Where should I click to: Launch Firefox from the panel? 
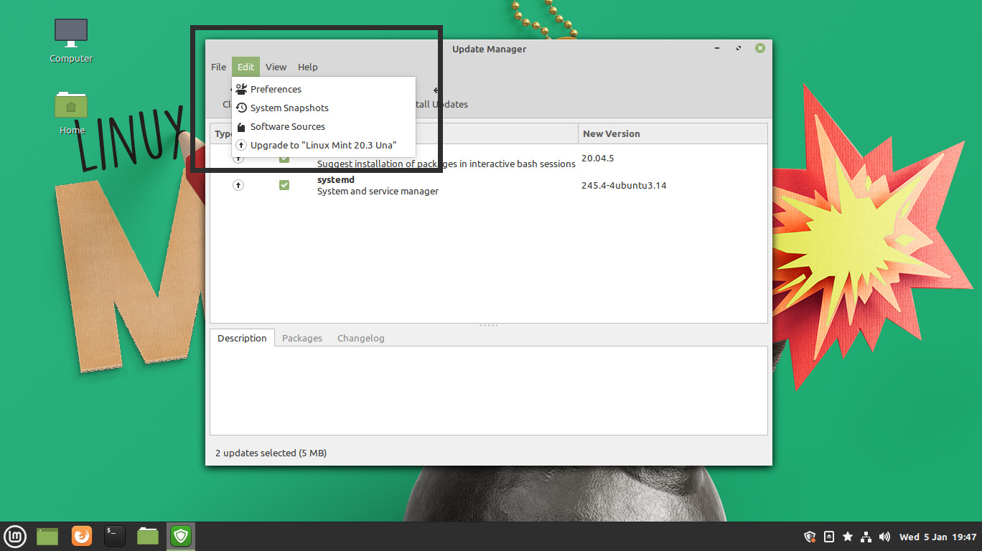tap(82, 536)
